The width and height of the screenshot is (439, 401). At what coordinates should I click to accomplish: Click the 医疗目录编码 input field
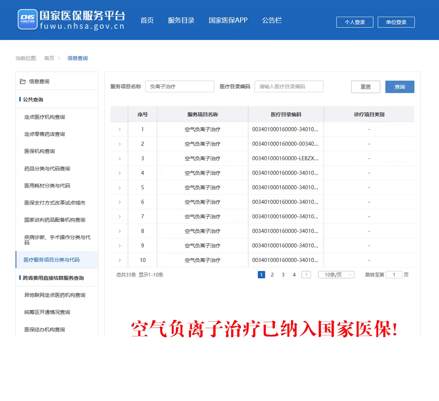[x=289, y=87]
